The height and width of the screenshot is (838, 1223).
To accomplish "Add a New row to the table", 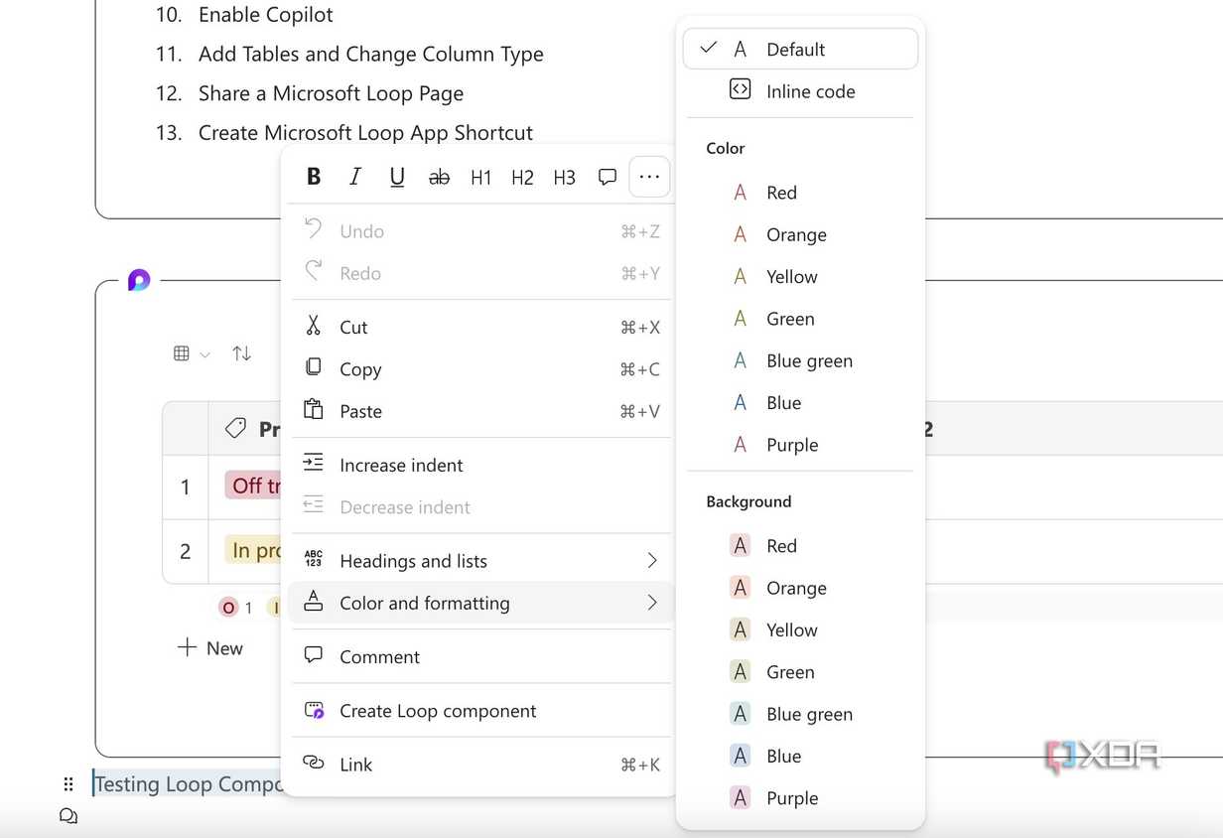I will [x=209, y=648].
